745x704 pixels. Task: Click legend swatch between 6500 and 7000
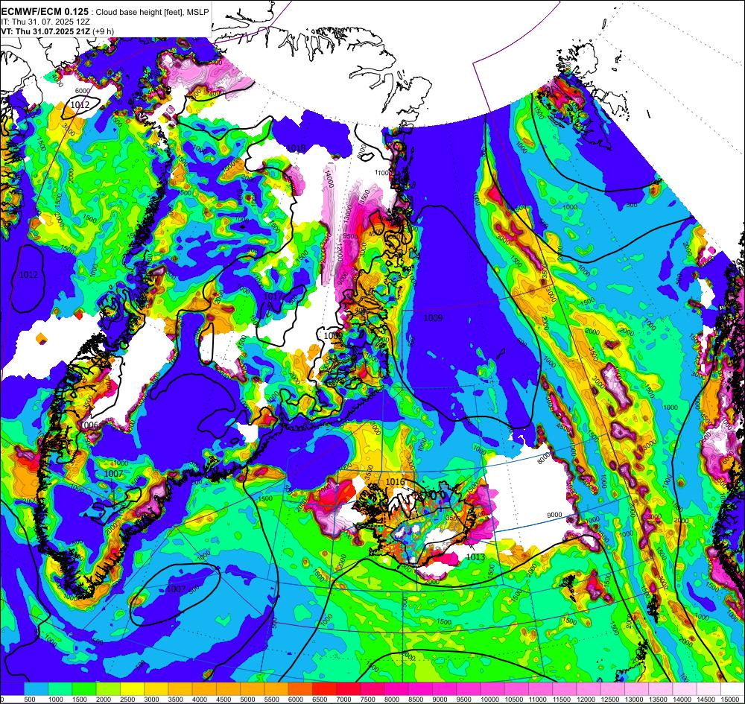pyautogui.click(x=325, y=688)
